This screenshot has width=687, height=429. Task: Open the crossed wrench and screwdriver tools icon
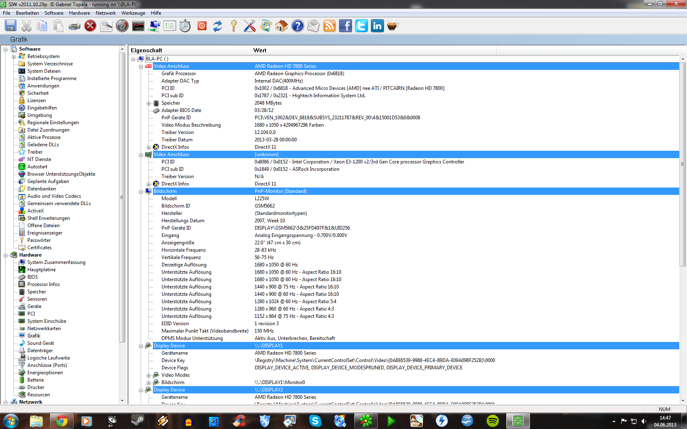tap(249, 26)
